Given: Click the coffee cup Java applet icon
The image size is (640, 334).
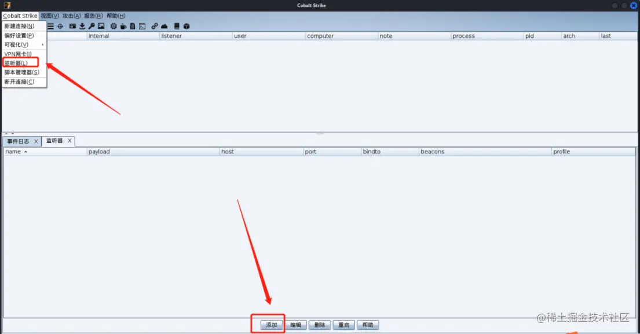Looking at the screenshot, I should tap(123, 26).
